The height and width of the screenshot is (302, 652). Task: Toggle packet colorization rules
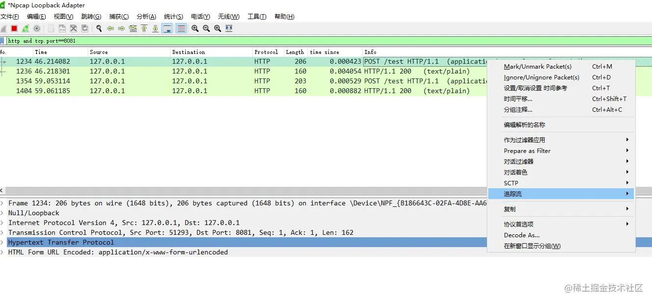point(181,28)
